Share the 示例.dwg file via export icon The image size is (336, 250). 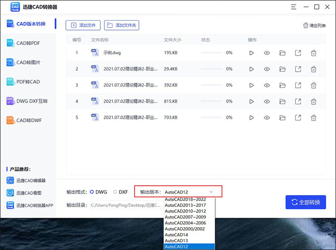(x=298, y=53)
